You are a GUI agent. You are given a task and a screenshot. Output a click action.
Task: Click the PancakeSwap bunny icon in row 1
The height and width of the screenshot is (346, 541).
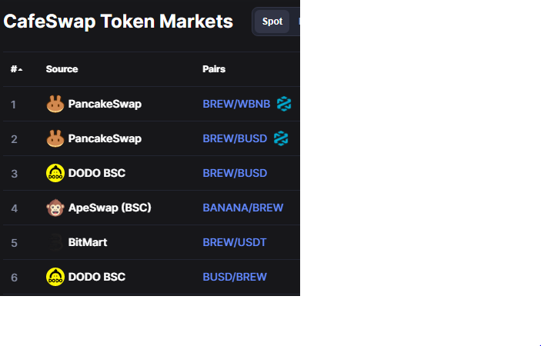55,104
